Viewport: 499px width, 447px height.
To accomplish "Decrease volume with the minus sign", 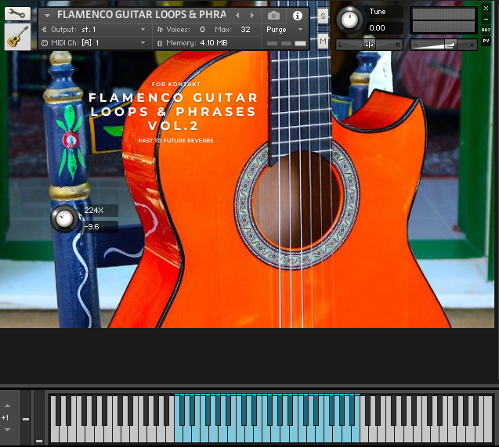I will pyautogui.click(x=415, y=45).
